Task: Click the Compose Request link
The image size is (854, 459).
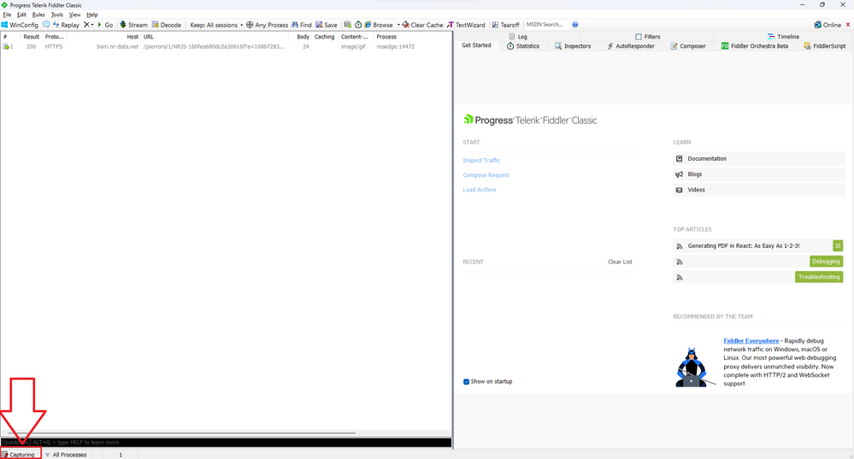Action: 486,174
